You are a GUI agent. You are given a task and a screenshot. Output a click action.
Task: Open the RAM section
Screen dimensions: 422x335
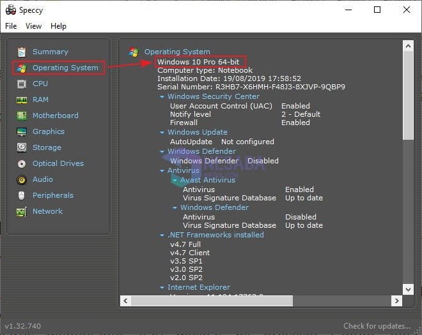point(40,100)
